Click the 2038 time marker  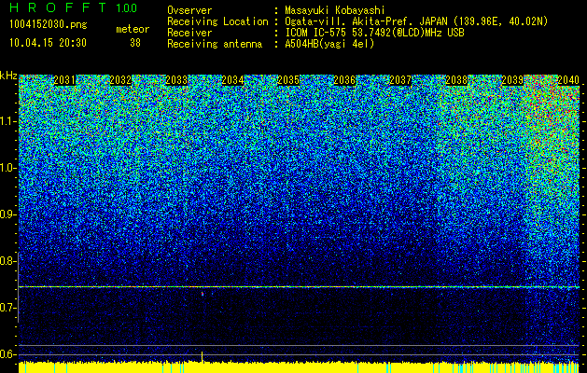pyautogui.click(x=456, y=80)
